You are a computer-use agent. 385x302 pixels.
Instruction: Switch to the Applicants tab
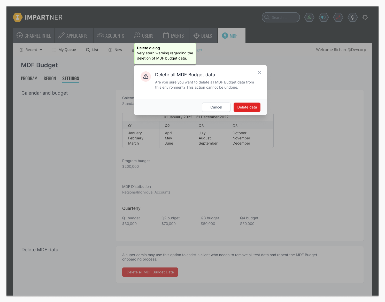(73, 36)
